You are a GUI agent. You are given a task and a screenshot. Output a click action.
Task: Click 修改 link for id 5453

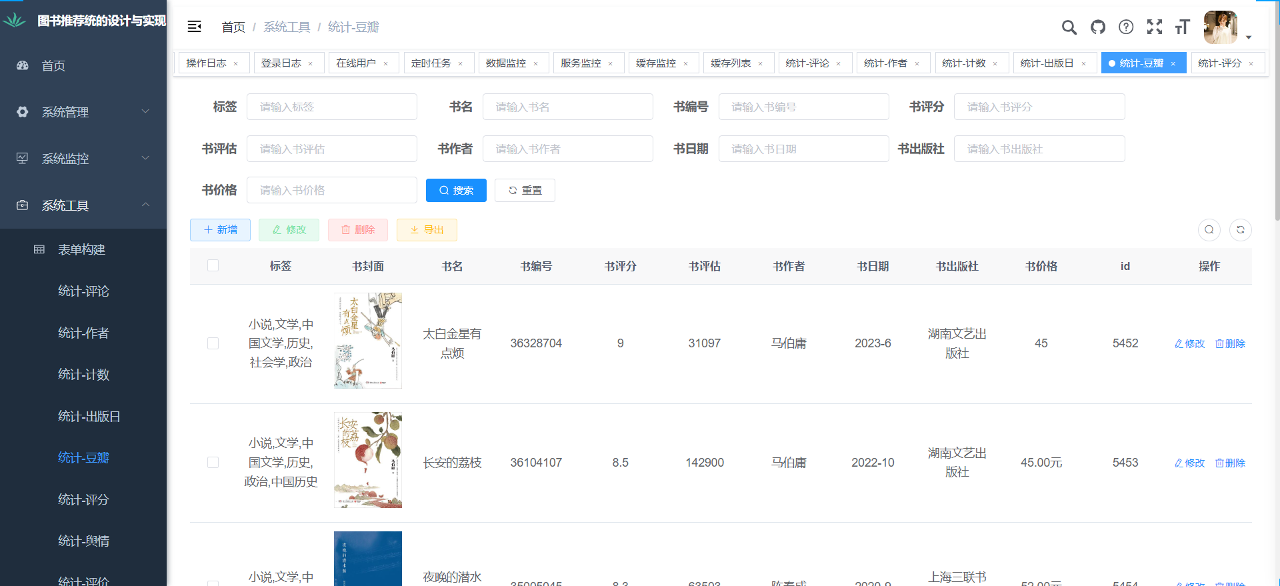pos(1189,463)
